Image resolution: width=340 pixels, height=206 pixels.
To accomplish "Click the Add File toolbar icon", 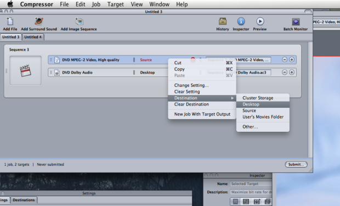I will click(10, 21).
